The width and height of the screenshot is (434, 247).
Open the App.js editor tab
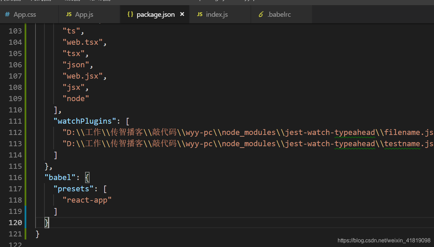[x=89, y=14]
